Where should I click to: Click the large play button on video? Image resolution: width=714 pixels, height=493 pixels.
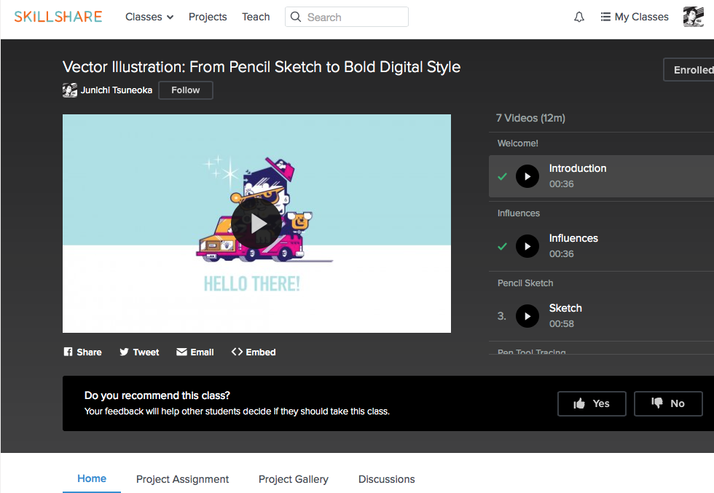[x=256, y=224]
